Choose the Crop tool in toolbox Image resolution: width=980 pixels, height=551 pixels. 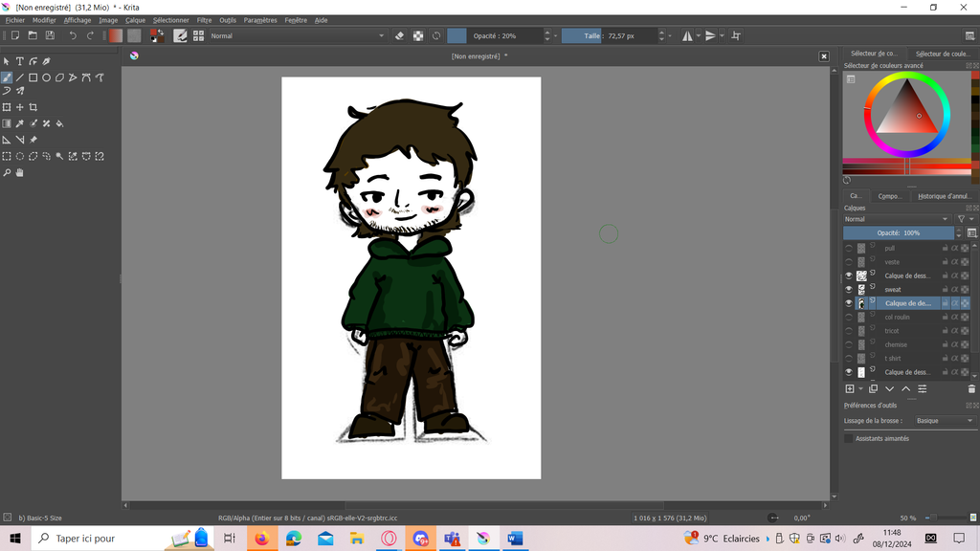tap(33, 107)
